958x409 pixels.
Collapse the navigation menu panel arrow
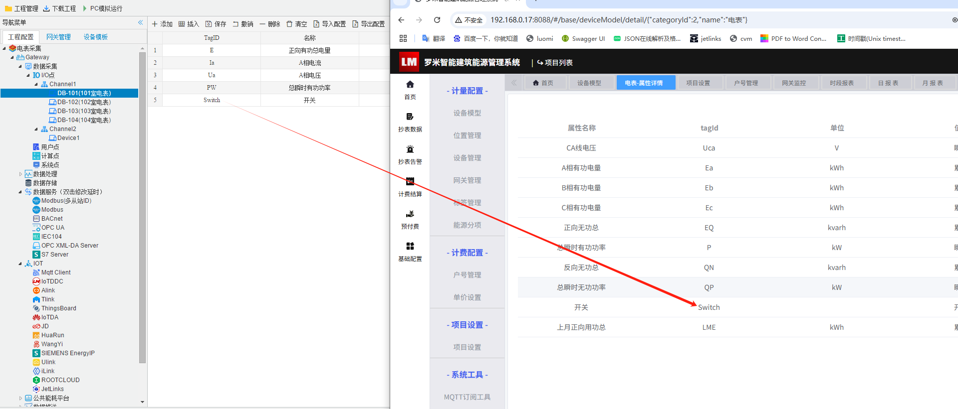(141, 22)
